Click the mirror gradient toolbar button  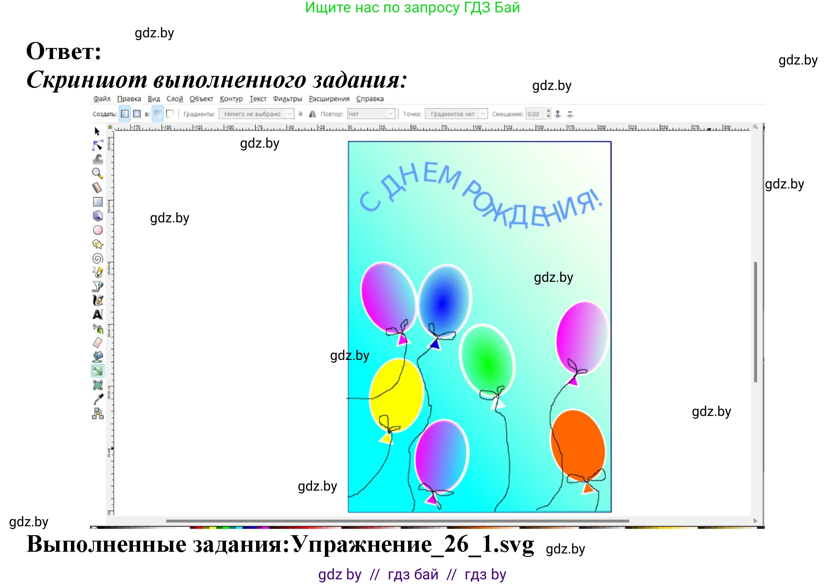[313, 114]
